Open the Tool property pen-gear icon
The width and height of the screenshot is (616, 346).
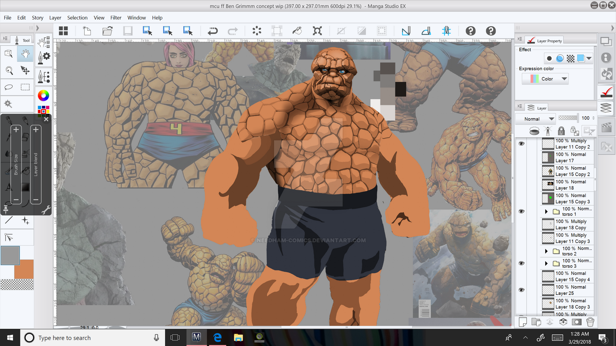click(44, 58)
